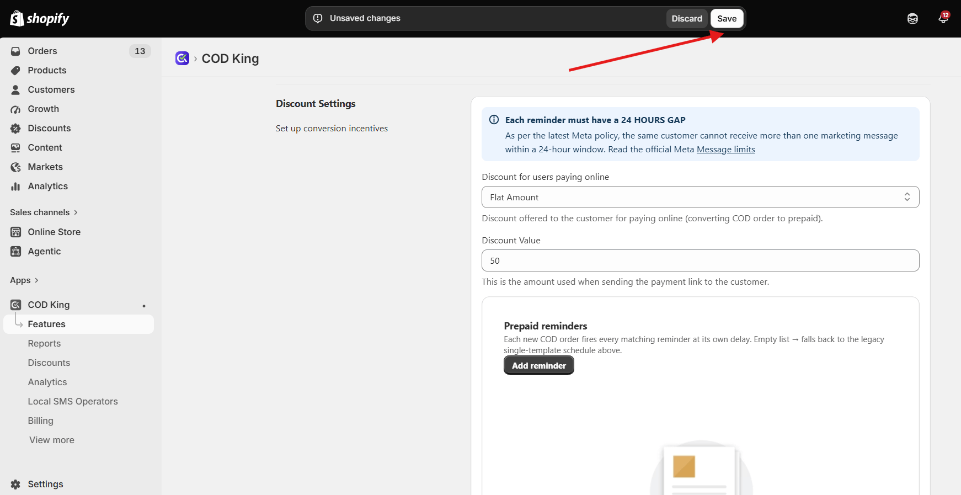Open the store account avatar menu
The height and width of the screenshot is (495, 961).
tap(912, 18)
